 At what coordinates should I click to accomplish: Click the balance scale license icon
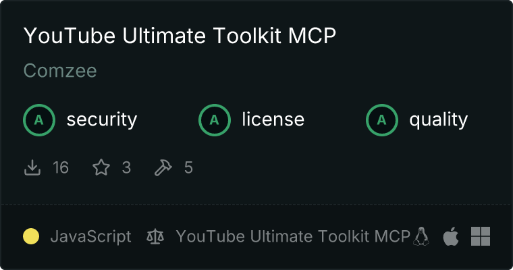(x=155, y=237)
